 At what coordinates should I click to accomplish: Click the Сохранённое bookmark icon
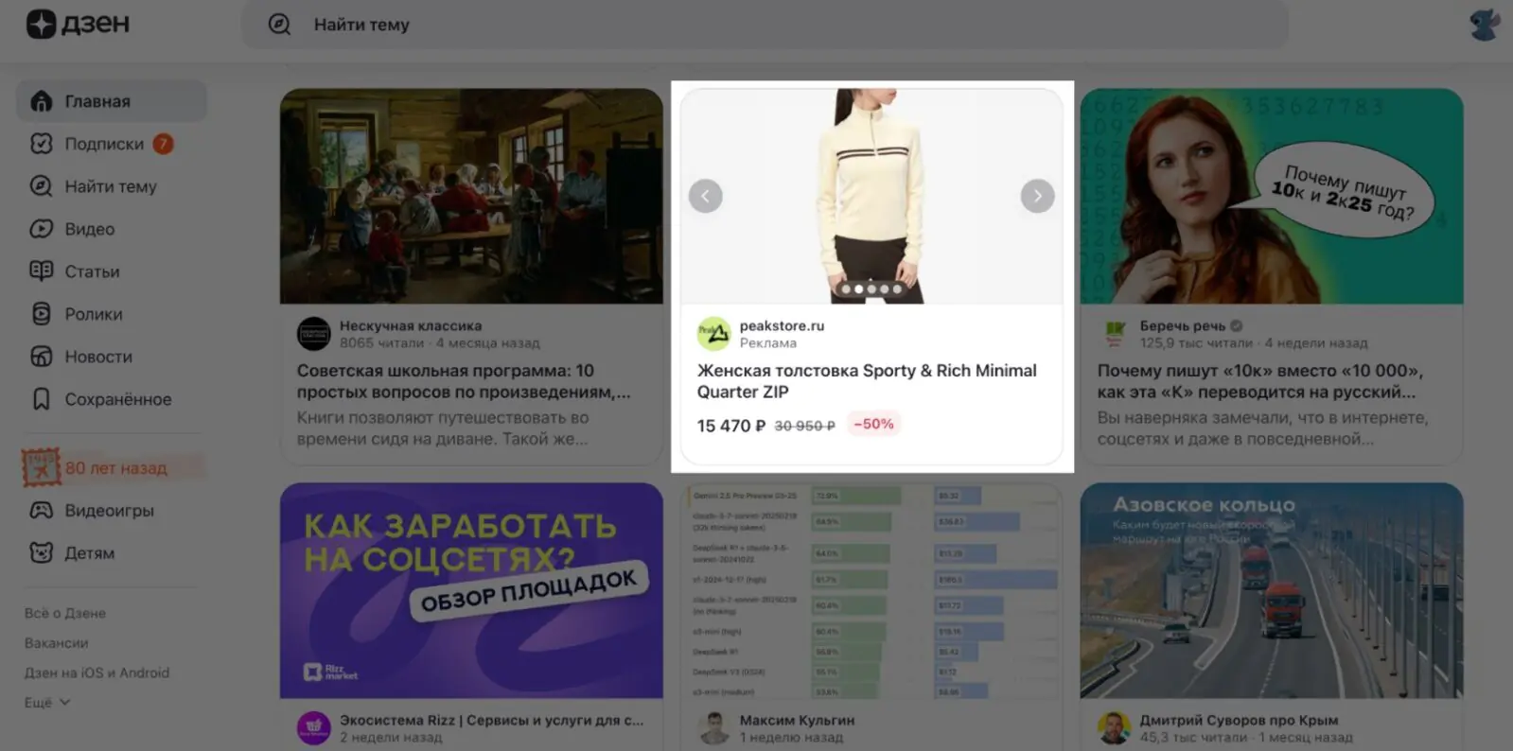(x=41, y=399)
